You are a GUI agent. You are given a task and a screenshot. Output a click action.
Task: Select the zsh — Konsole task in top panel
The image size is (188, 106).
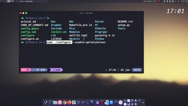pyautogui.click(x=32, y=1)
